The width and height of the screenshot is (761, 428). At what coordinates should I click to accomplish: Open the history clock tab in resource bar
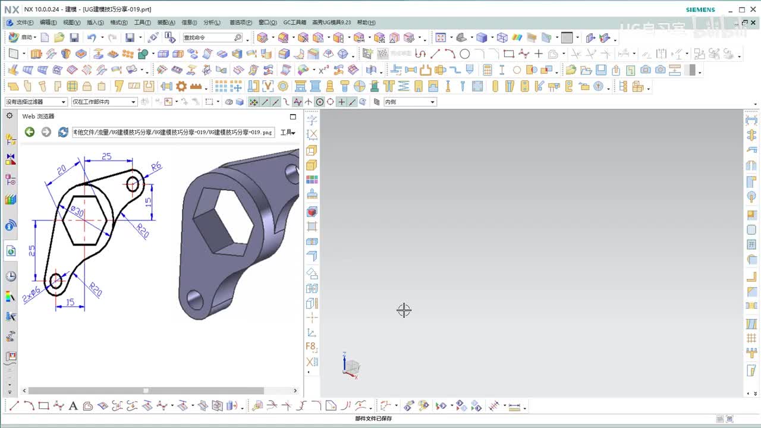tap(11, 276)
